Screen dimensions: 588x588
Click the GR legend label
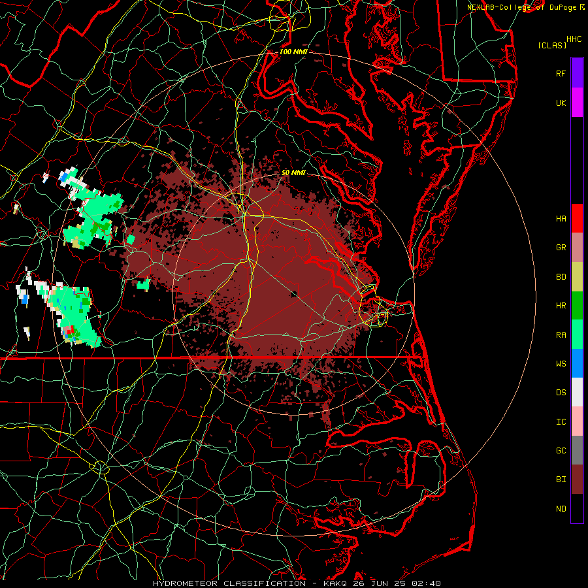(x=561, y=248)
